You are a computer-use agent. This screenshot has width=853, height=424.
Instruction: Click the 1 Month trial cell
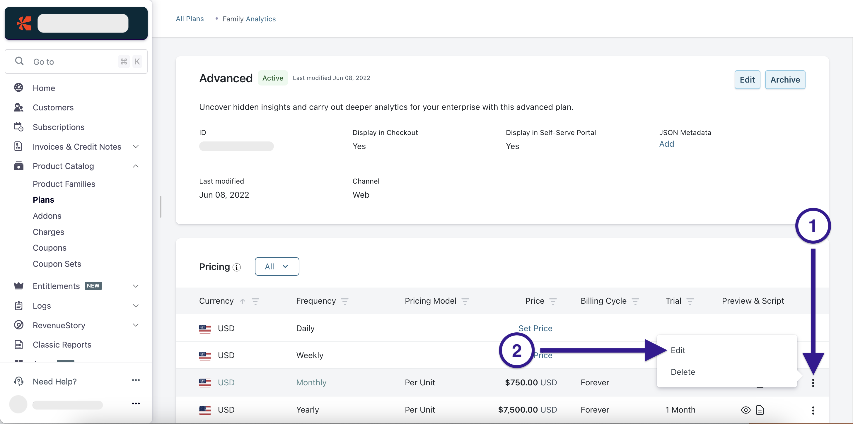tap(680, 410)
